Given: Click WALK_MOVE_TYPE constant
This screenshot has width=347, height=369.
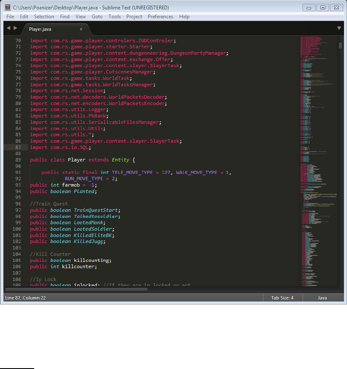Looking at the screenshot, I should (196, 172).
